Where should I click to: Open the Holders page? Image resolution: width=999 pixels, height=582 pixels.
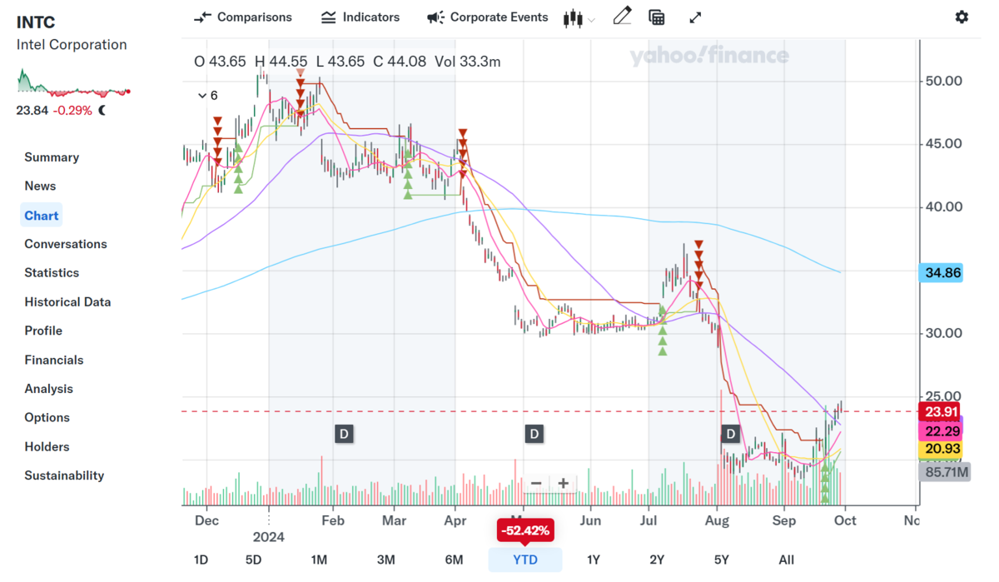click(x=47, y=447)
